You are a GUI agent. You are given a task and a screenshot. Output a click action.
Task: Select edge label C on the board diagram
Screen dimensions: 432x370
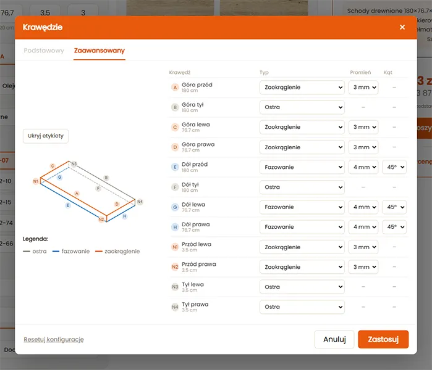click(x=53, y=166)
